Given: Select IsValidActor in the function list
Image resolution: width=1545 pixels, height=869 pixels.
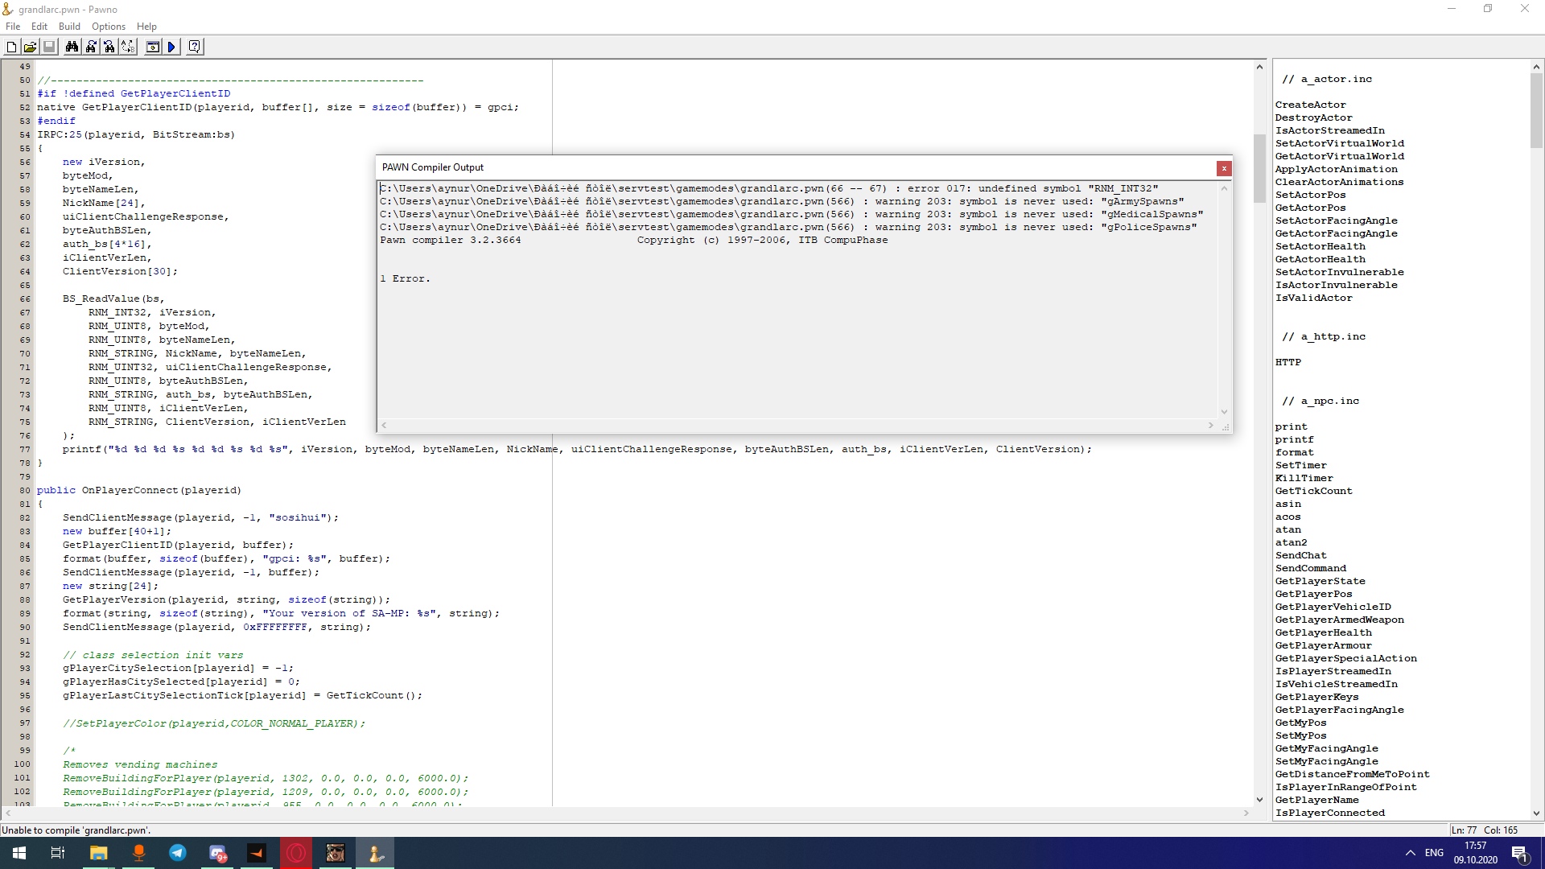Looking at the screenshot, I should pos(1313,298).
